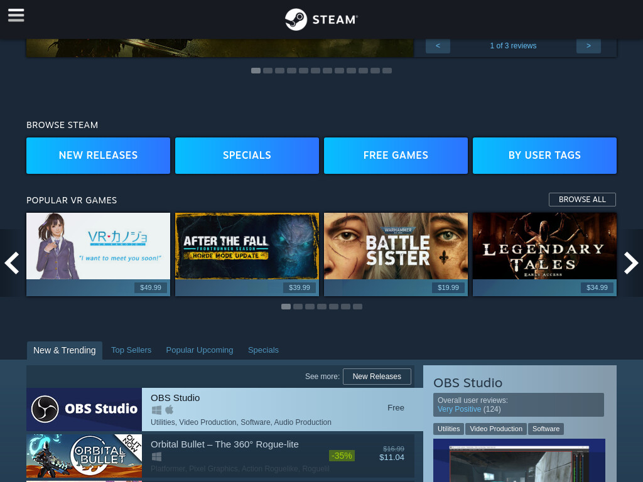This screenshot has width=643, height=482.
Task: Click the $19.99 price tag
Action: [448, 287]
